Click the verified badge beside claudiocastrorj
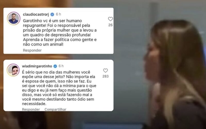 coord(52,14)
